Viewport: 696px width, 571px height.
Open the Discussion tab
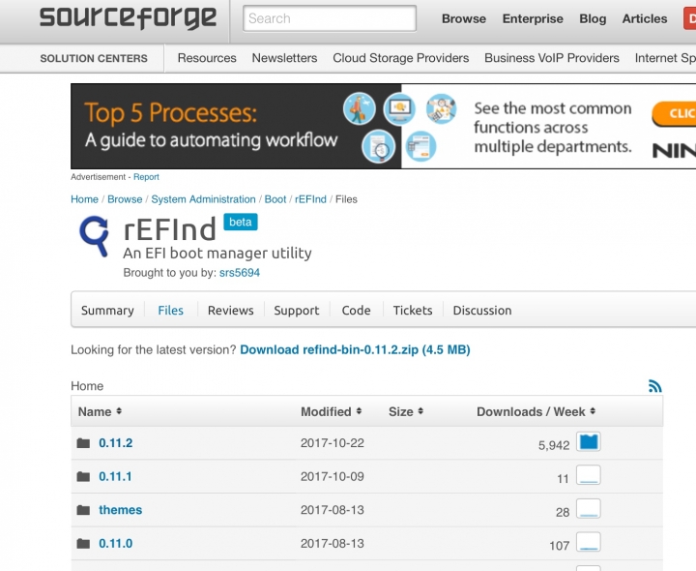(x=482, y=310)
